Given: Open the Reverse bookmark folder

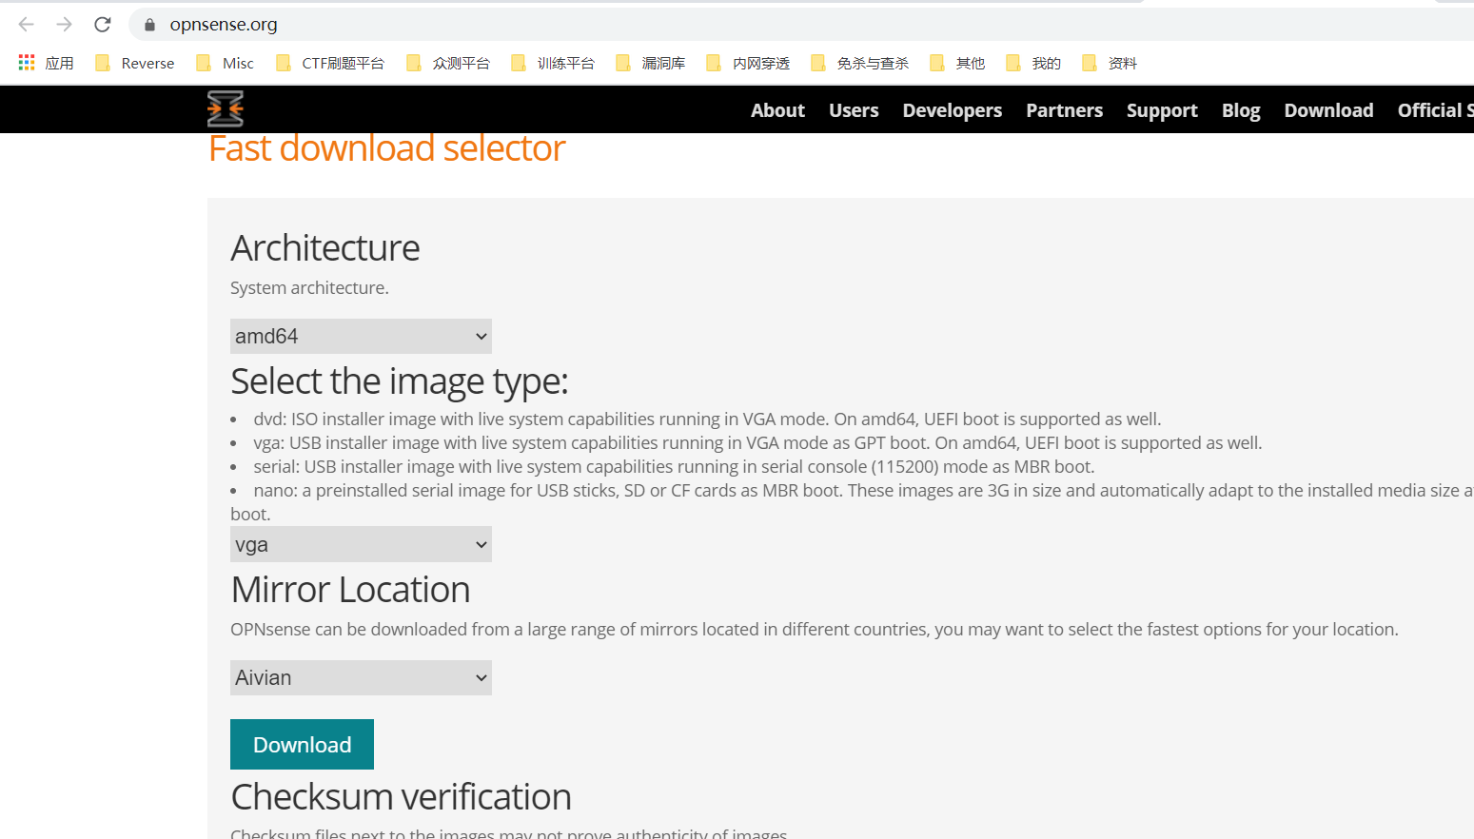Looking at the screenshot, I should coord(135,63).
